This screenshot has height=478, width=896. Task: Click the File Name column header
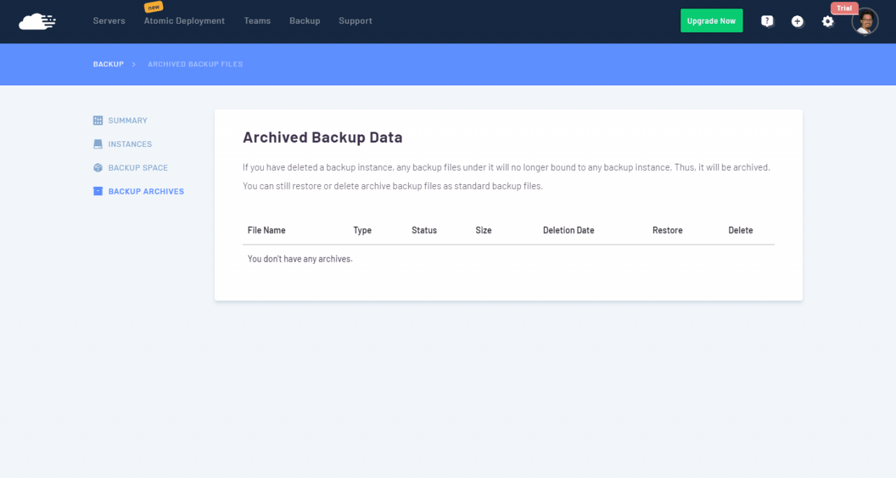click(x=267, y=230)
